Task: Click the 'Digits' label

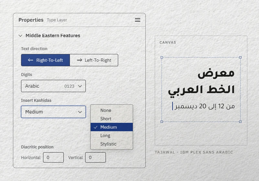Action: coord(27,75)
